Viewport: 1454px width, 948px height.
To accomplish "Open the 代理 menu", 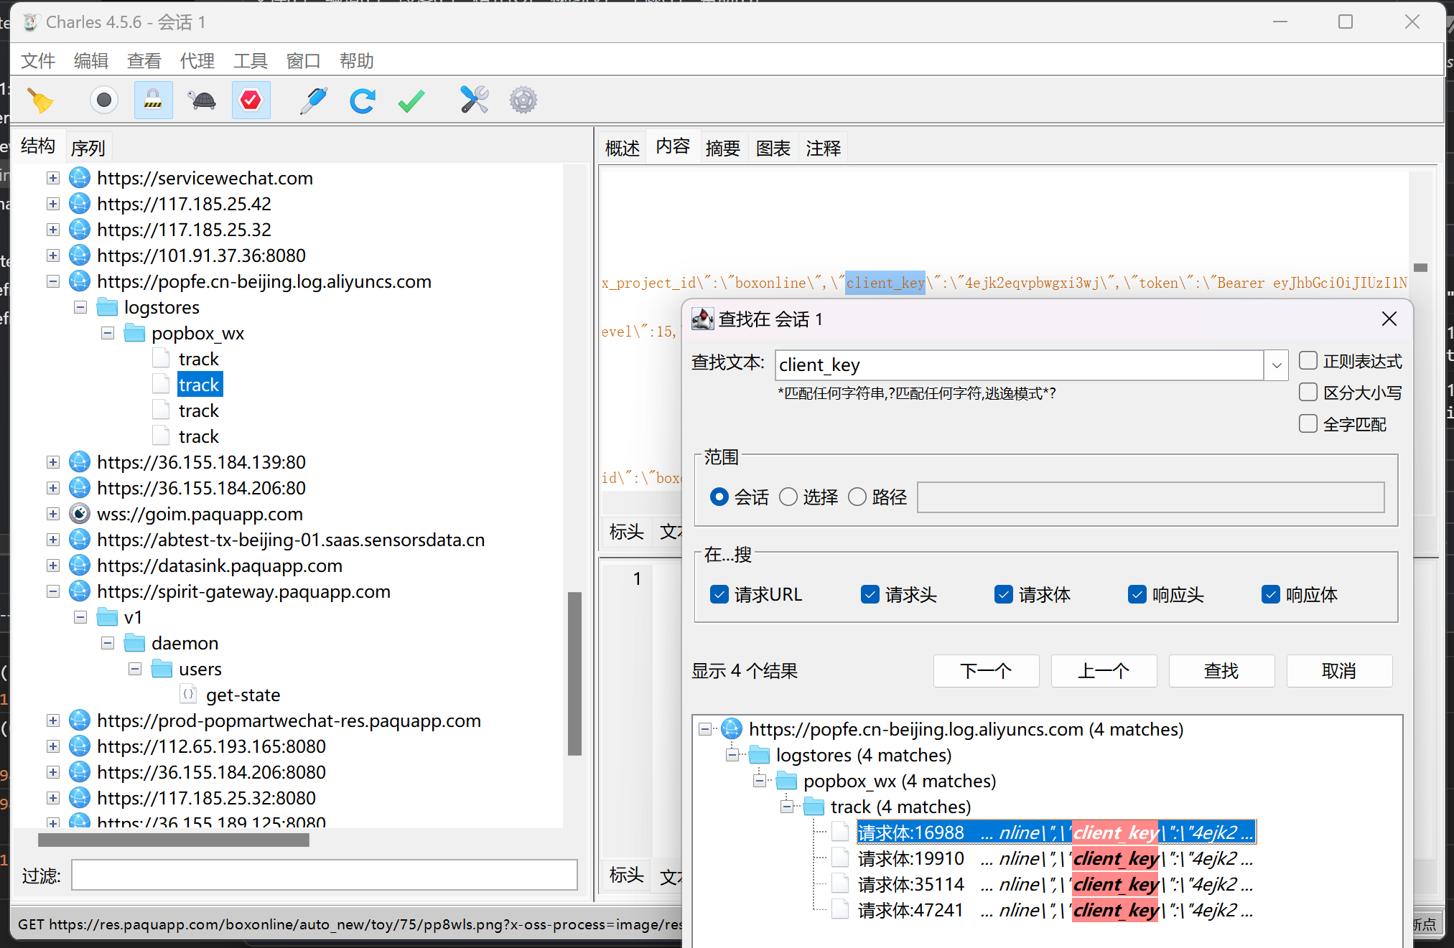I will tap(197, 61).
